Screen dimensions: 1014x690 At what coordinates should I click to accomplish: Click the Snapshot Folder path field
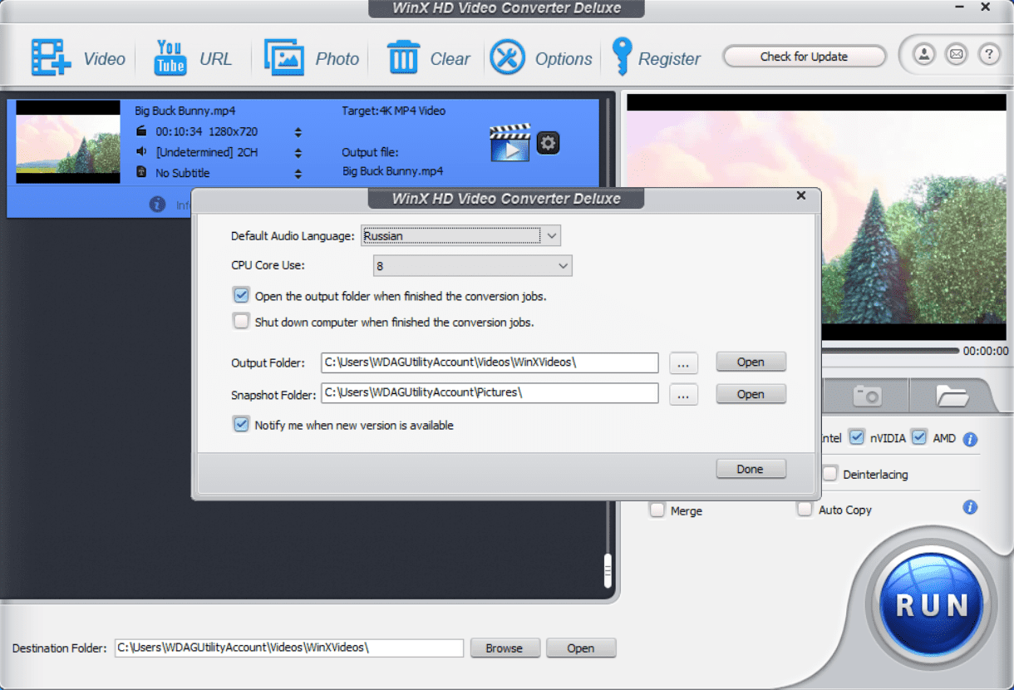[490, 392]
